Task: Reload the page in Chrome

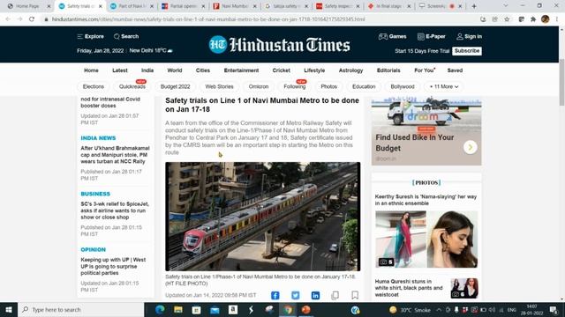Action: click(x=32, y=19)
